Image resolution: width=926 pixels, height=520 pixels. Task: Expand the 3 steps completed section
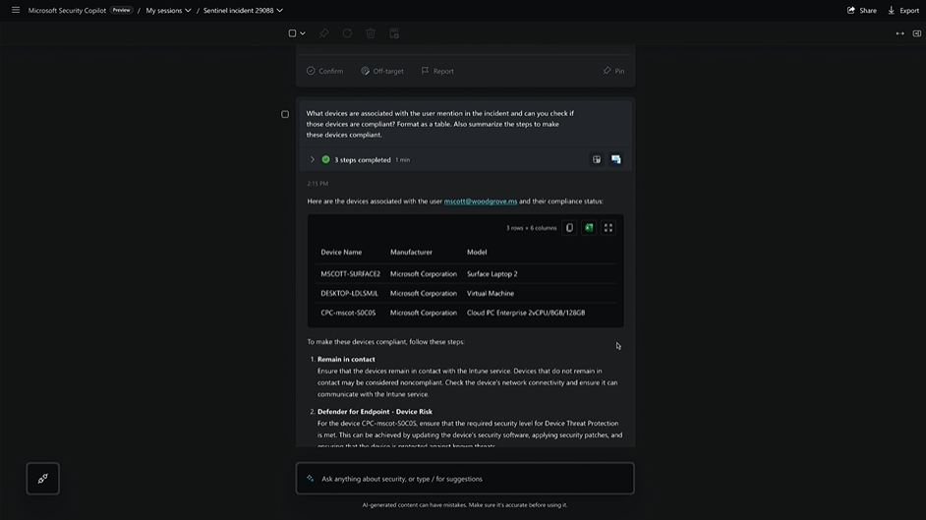pos(313,159)
